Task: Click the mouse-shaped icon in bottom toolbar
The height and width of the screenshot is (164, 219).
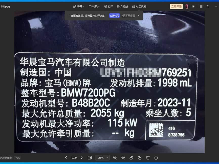Action: coord(156,158)
